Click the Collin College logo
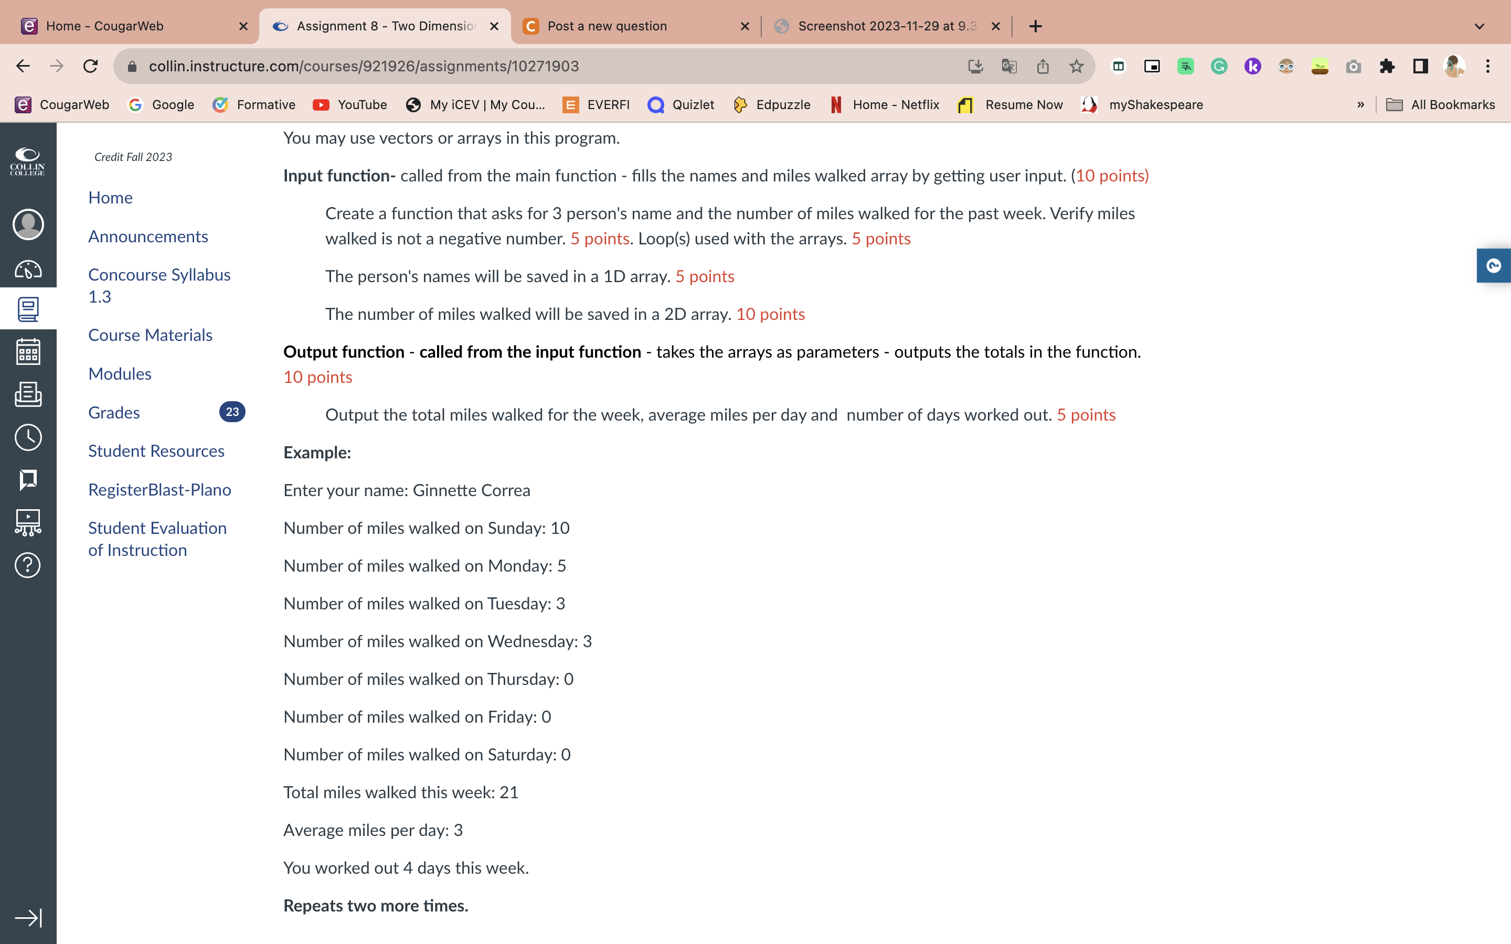 (28, 161)
